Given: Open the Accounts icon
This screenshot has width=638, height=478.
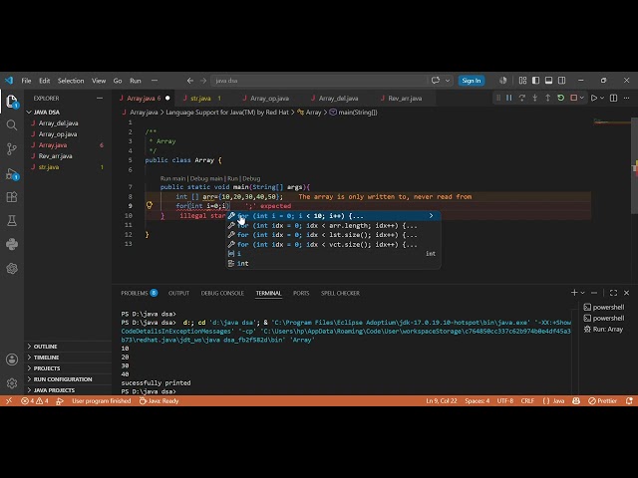Looking at the screenshot, I should [12, 359].
